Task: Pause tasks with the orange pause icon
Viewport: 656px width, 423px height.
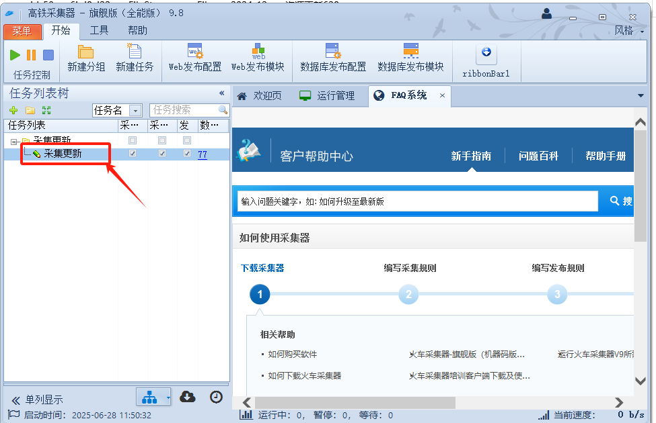Action: pos(32,54)
